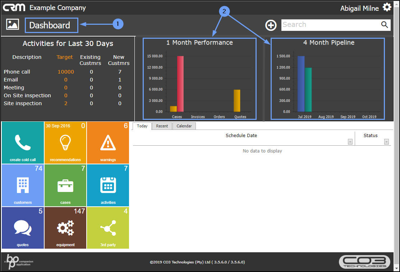Open the create cold call tile
This screenshot has width=400, height=272.
click(23, 142)
